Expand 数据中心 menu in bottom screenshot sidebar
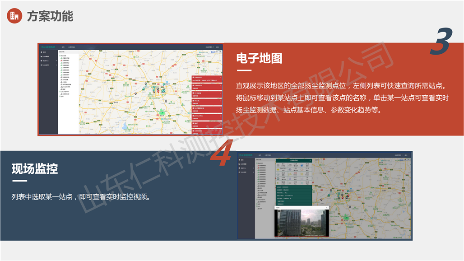 [246, 168]
